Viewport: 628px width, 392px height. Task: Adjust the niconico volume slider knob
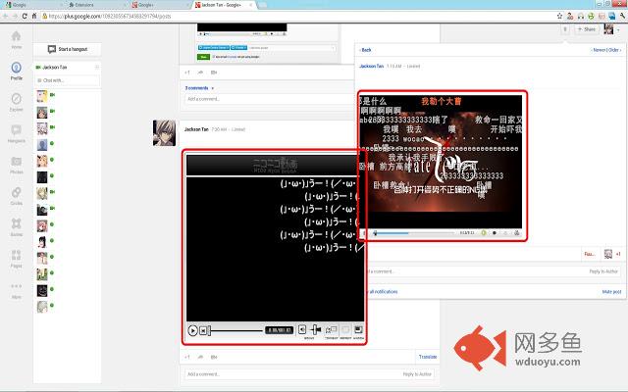[x=316, y=329]
